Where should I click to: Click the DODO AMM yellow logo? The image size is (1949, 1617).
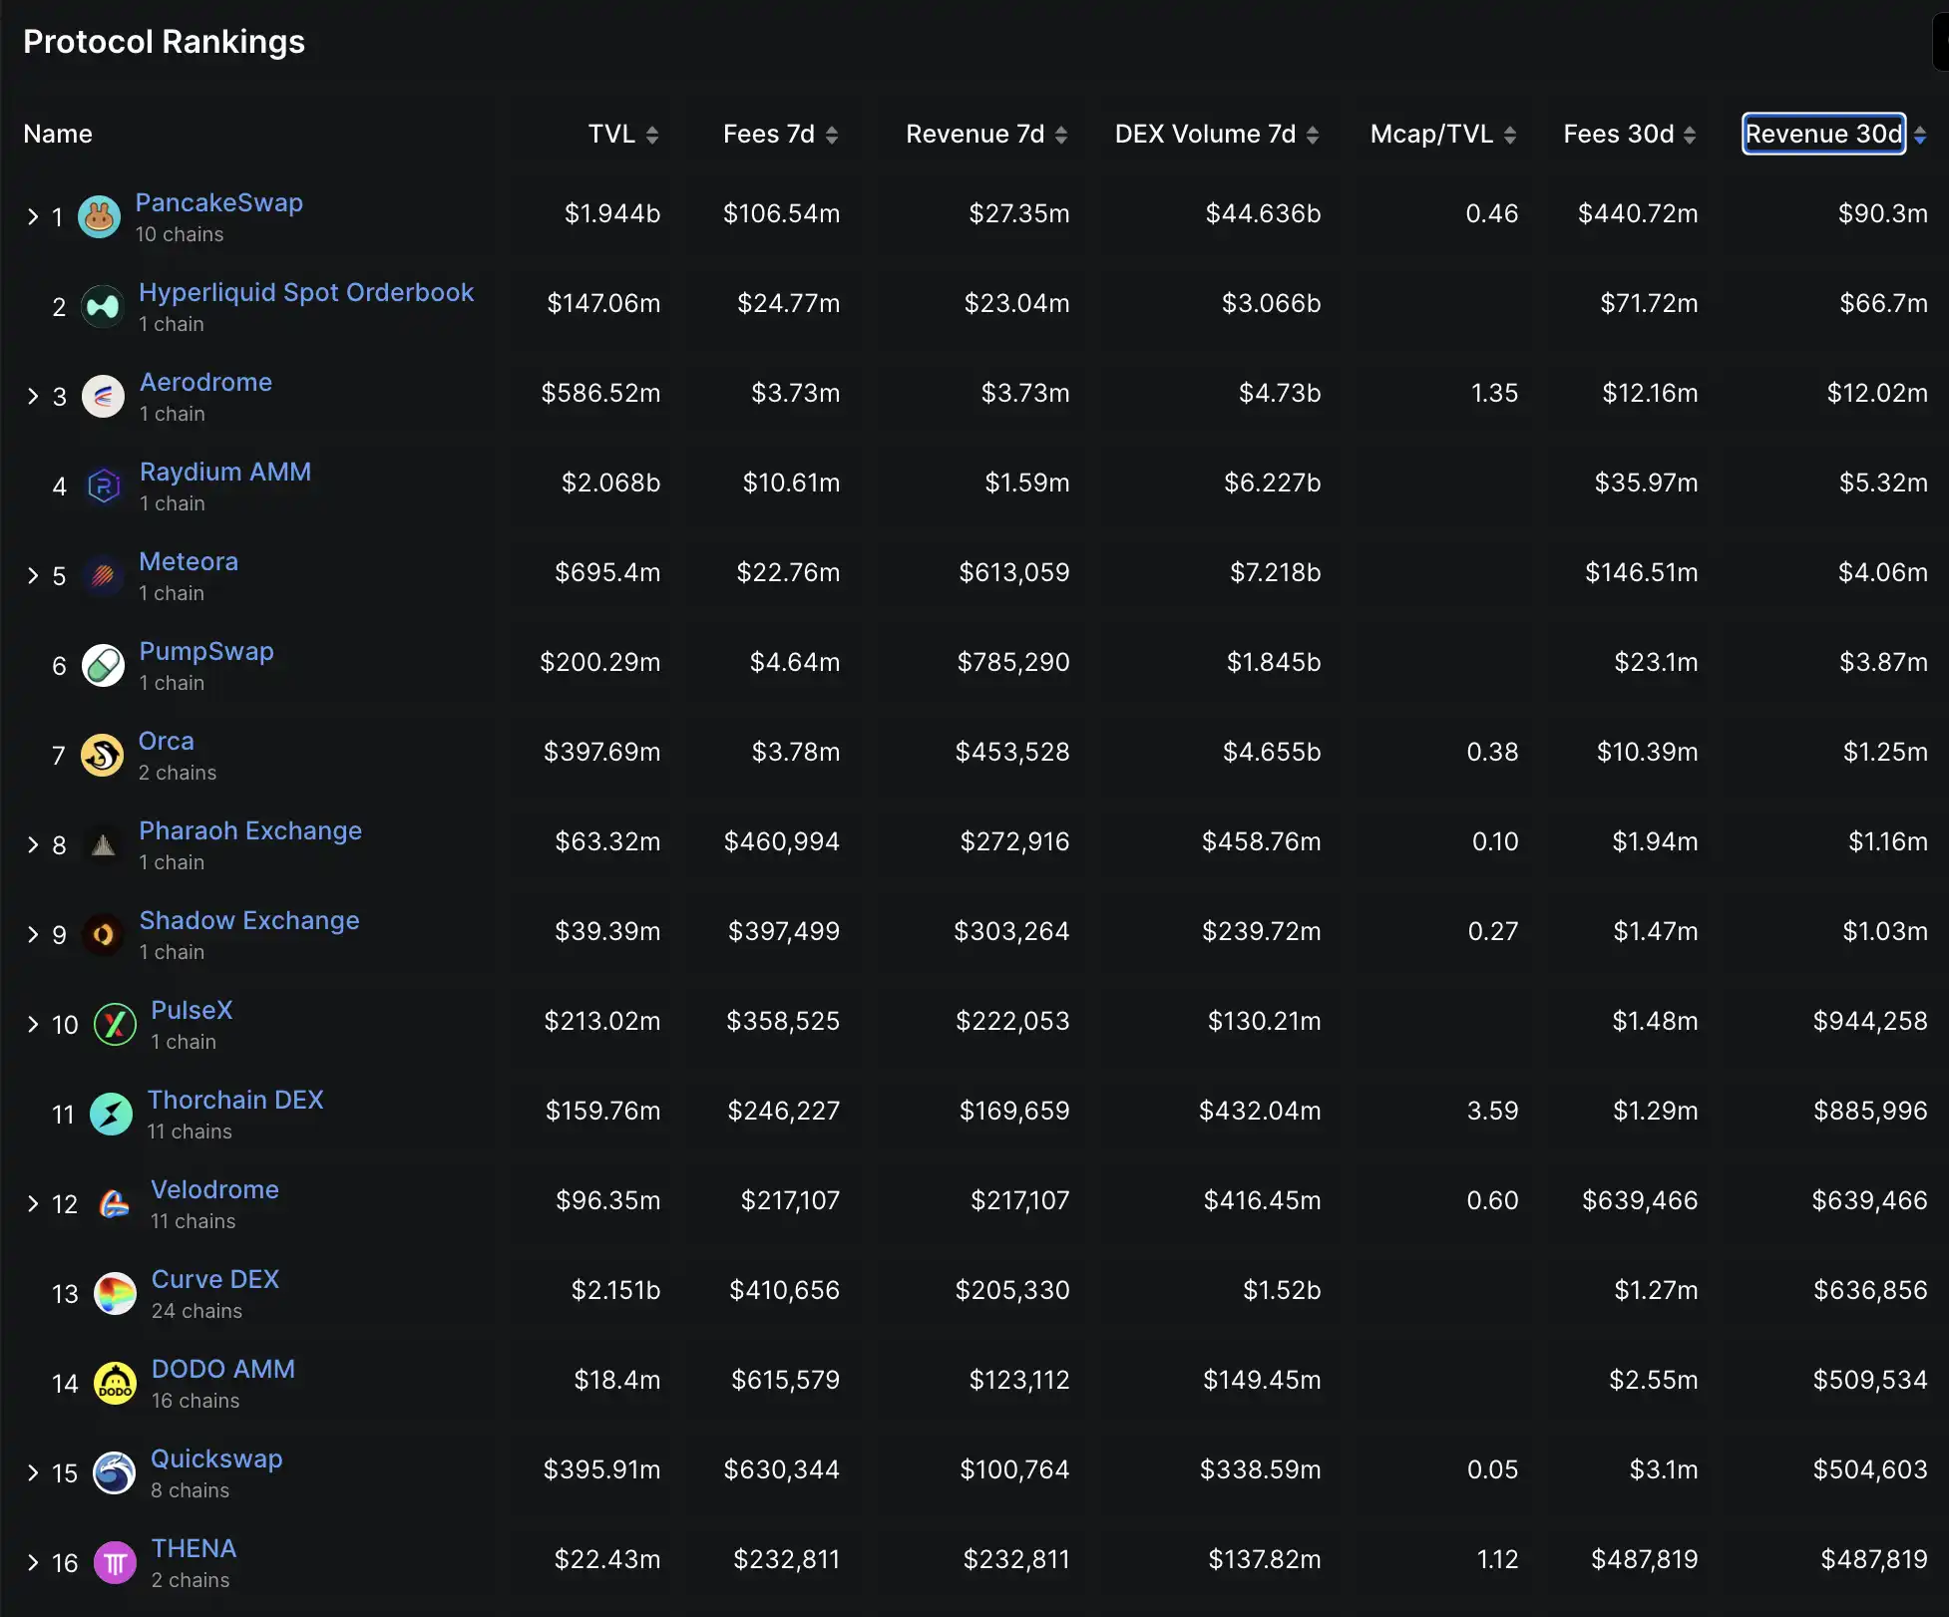coord(115,1383)
